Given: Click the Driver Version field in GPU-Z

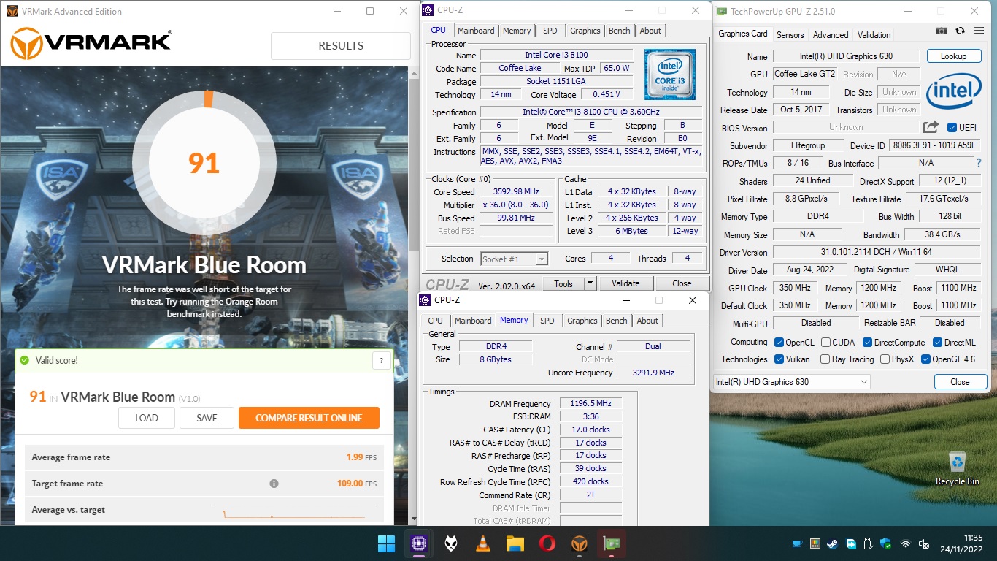Looking at the screenshot, I should 876,252.
